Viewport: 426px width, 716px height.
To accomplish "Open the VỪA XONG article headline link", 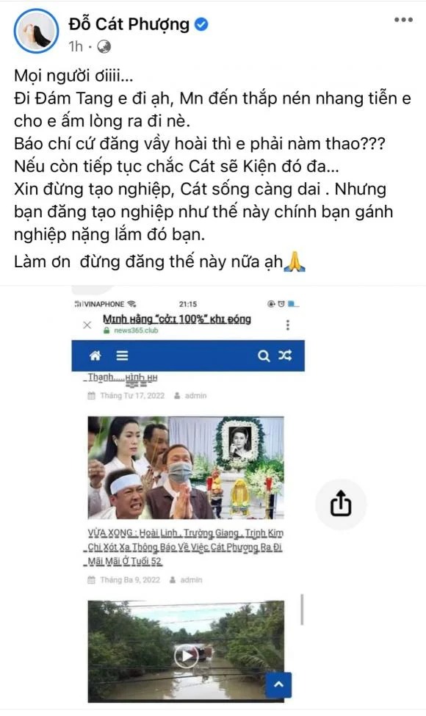I will pyautogui.click(x=185, y=546).
